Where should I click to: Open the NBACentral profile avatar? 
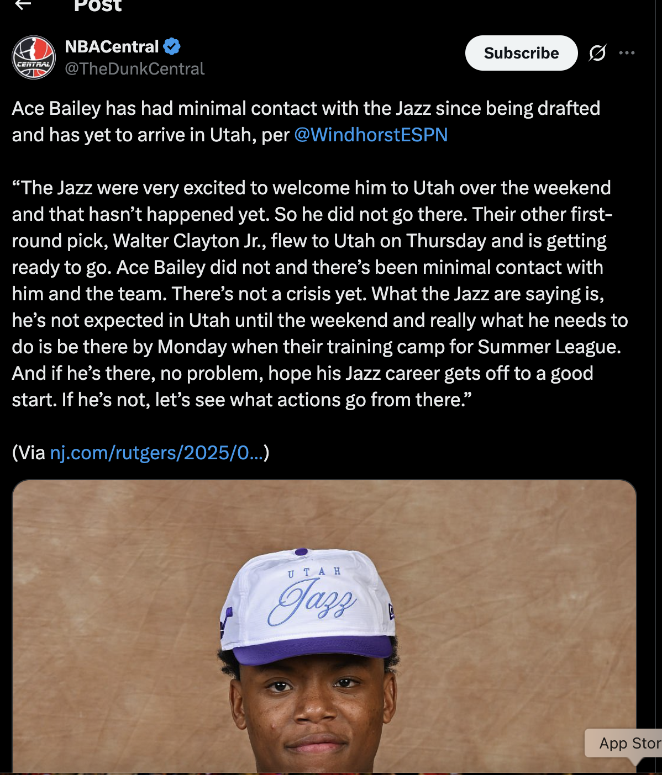pyautogui.click(x=34, y=57)
